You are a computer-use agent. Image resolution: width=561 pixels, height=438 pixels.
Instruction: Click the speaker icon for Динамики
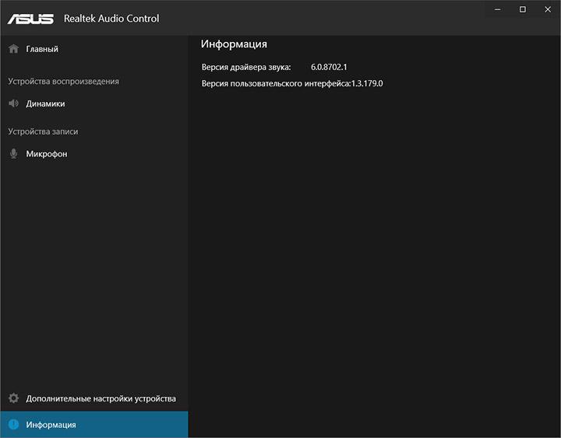[x=13, y=103]
